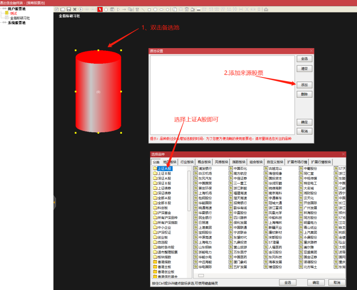Select the stock 招商银行
This screenshot has height=290, width=357.
pyautogui.click(x=238, y=203)
